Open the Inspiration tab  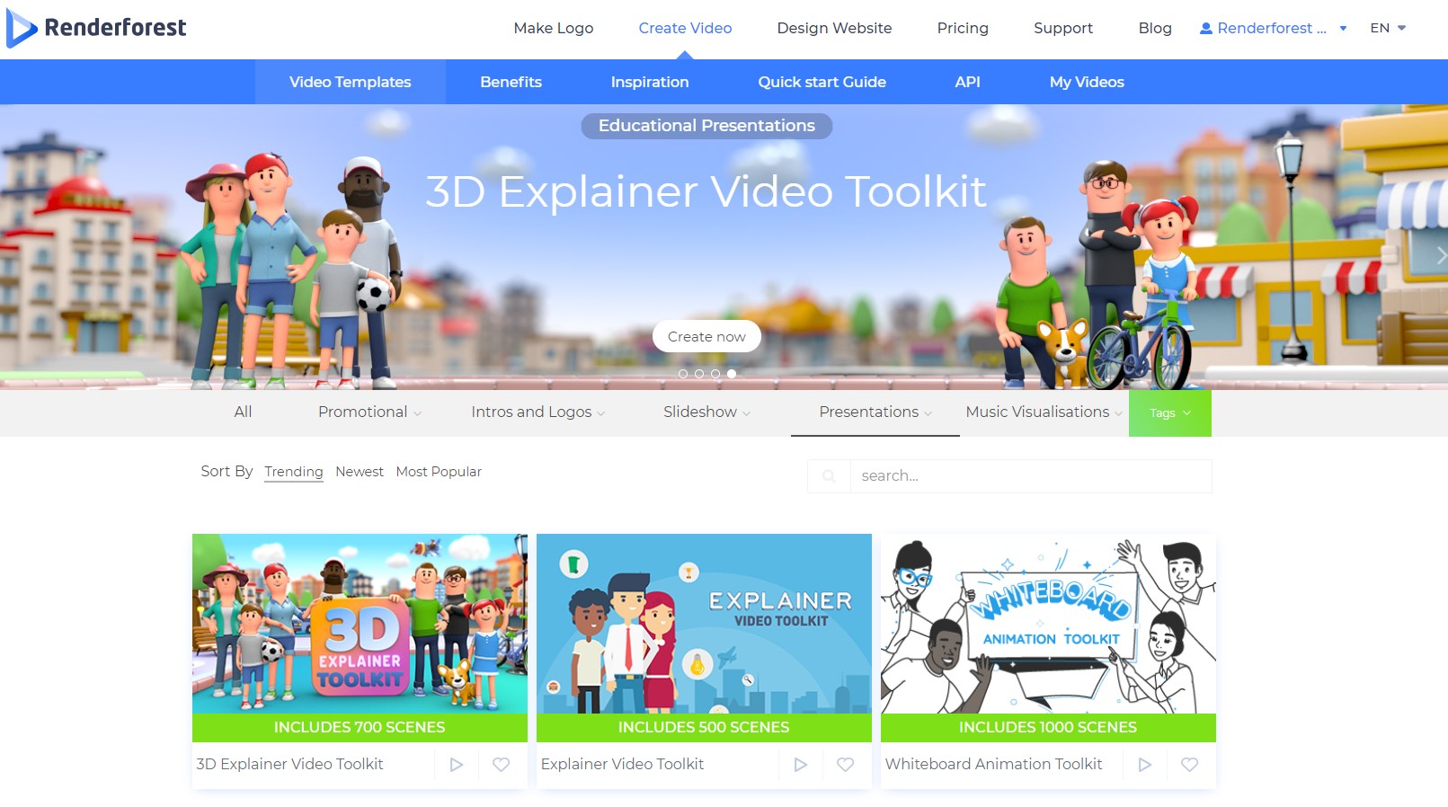point(650,82)
